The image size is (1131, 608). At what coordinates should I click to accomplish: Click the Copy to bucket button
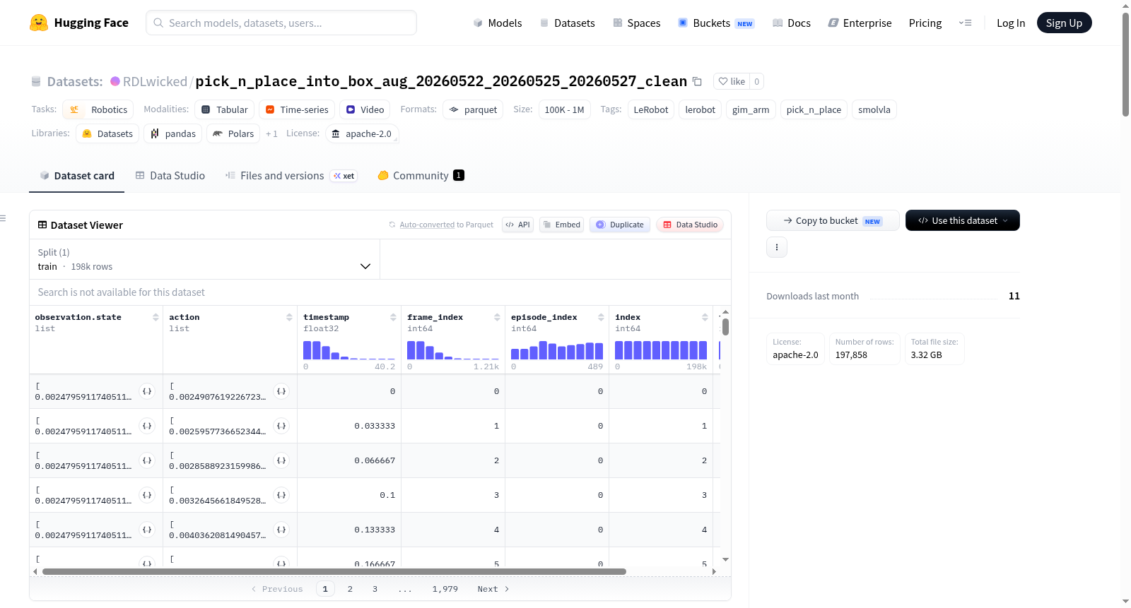click(x=833, y=220)
